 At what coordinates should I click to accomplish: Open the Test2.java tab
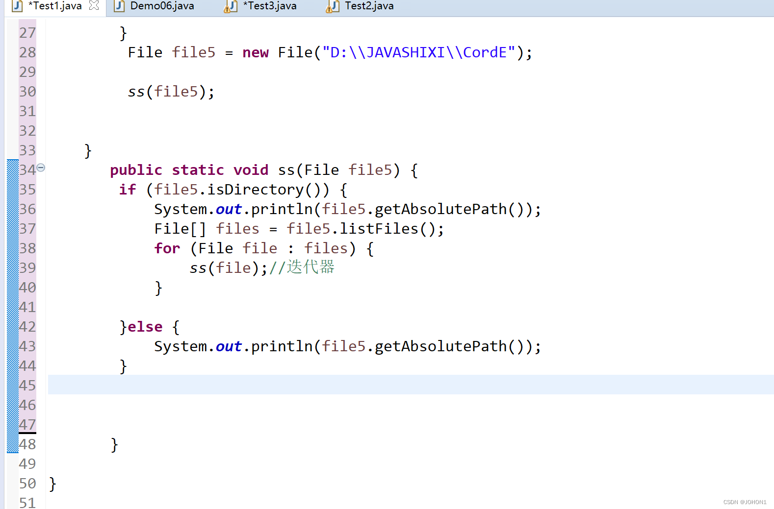[x=369, y=6]
